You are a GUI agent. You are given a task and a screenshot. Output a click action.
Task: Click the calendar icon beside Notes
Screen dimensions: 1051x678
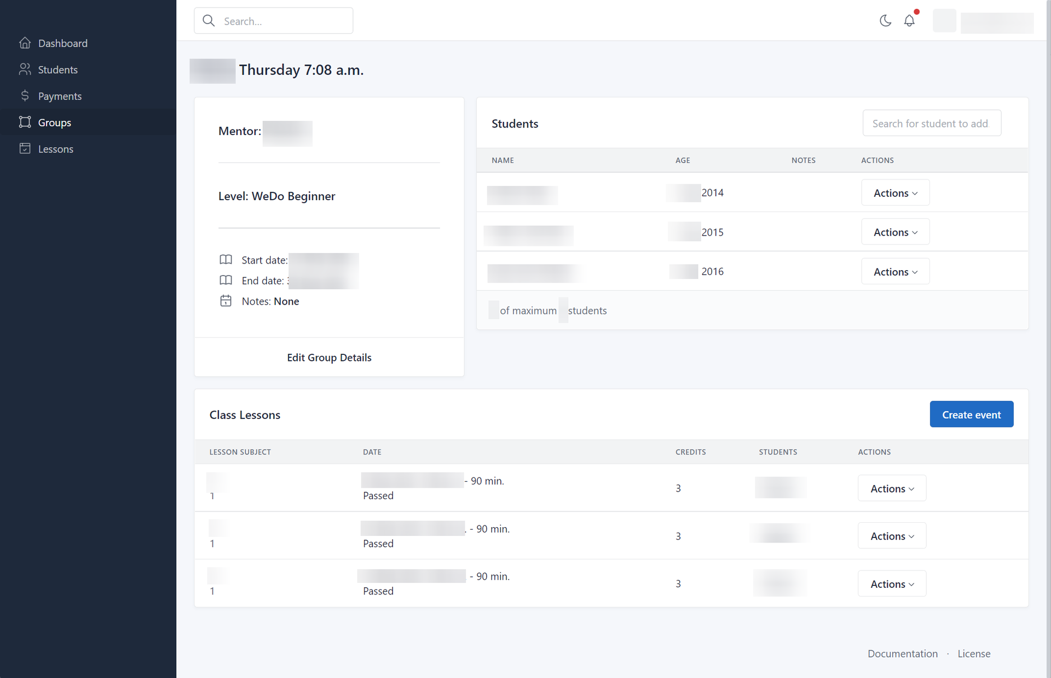226,300
